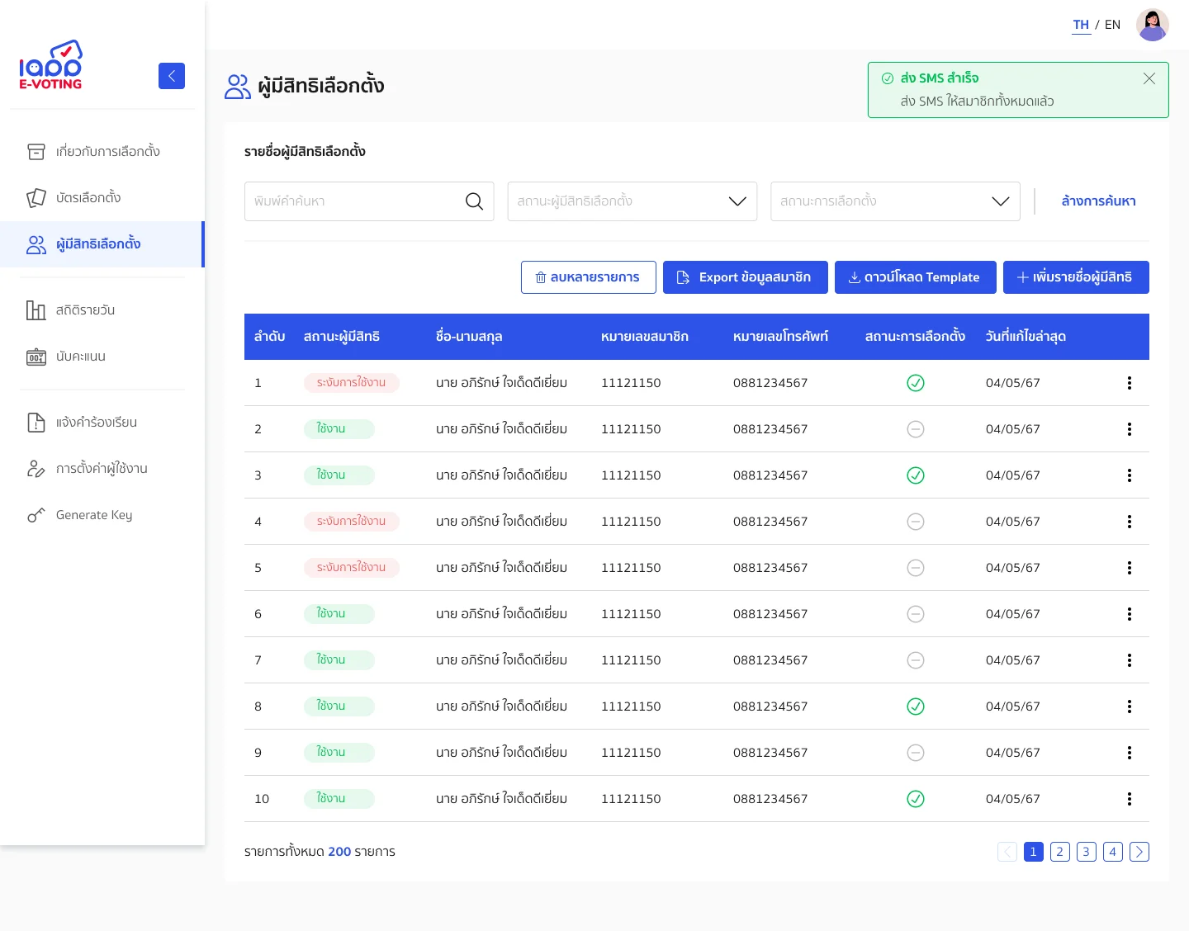Screen dimensions: 1189x931
Task: Expand the สถานะการเลือกตั้ง filter dropdown
Action: (895, 201)
